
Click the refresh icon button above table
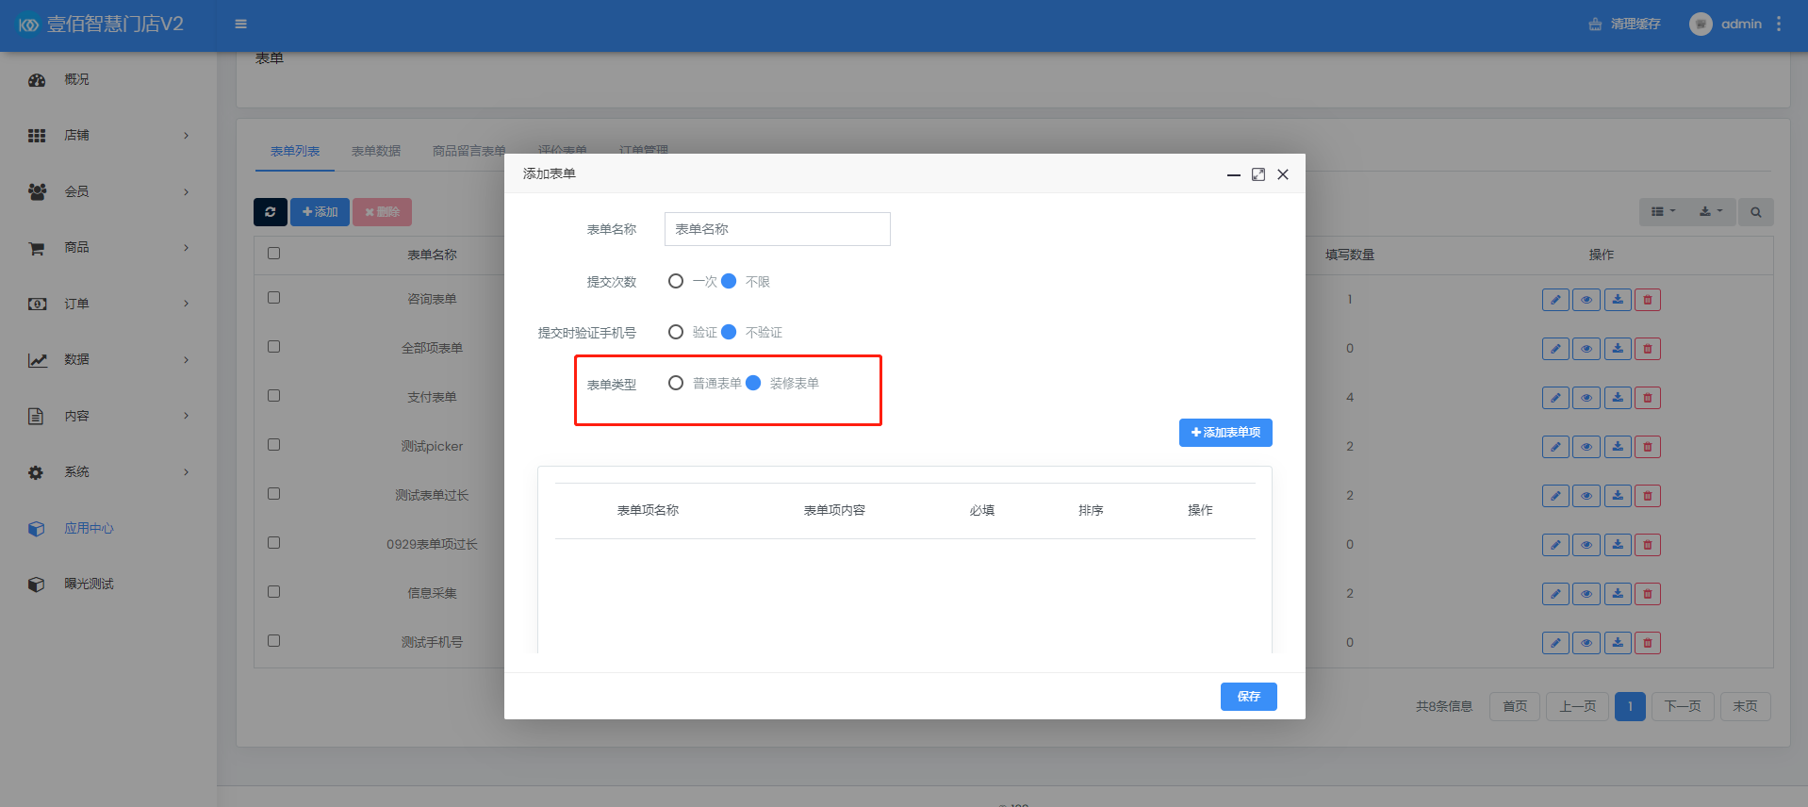point(271,212)
